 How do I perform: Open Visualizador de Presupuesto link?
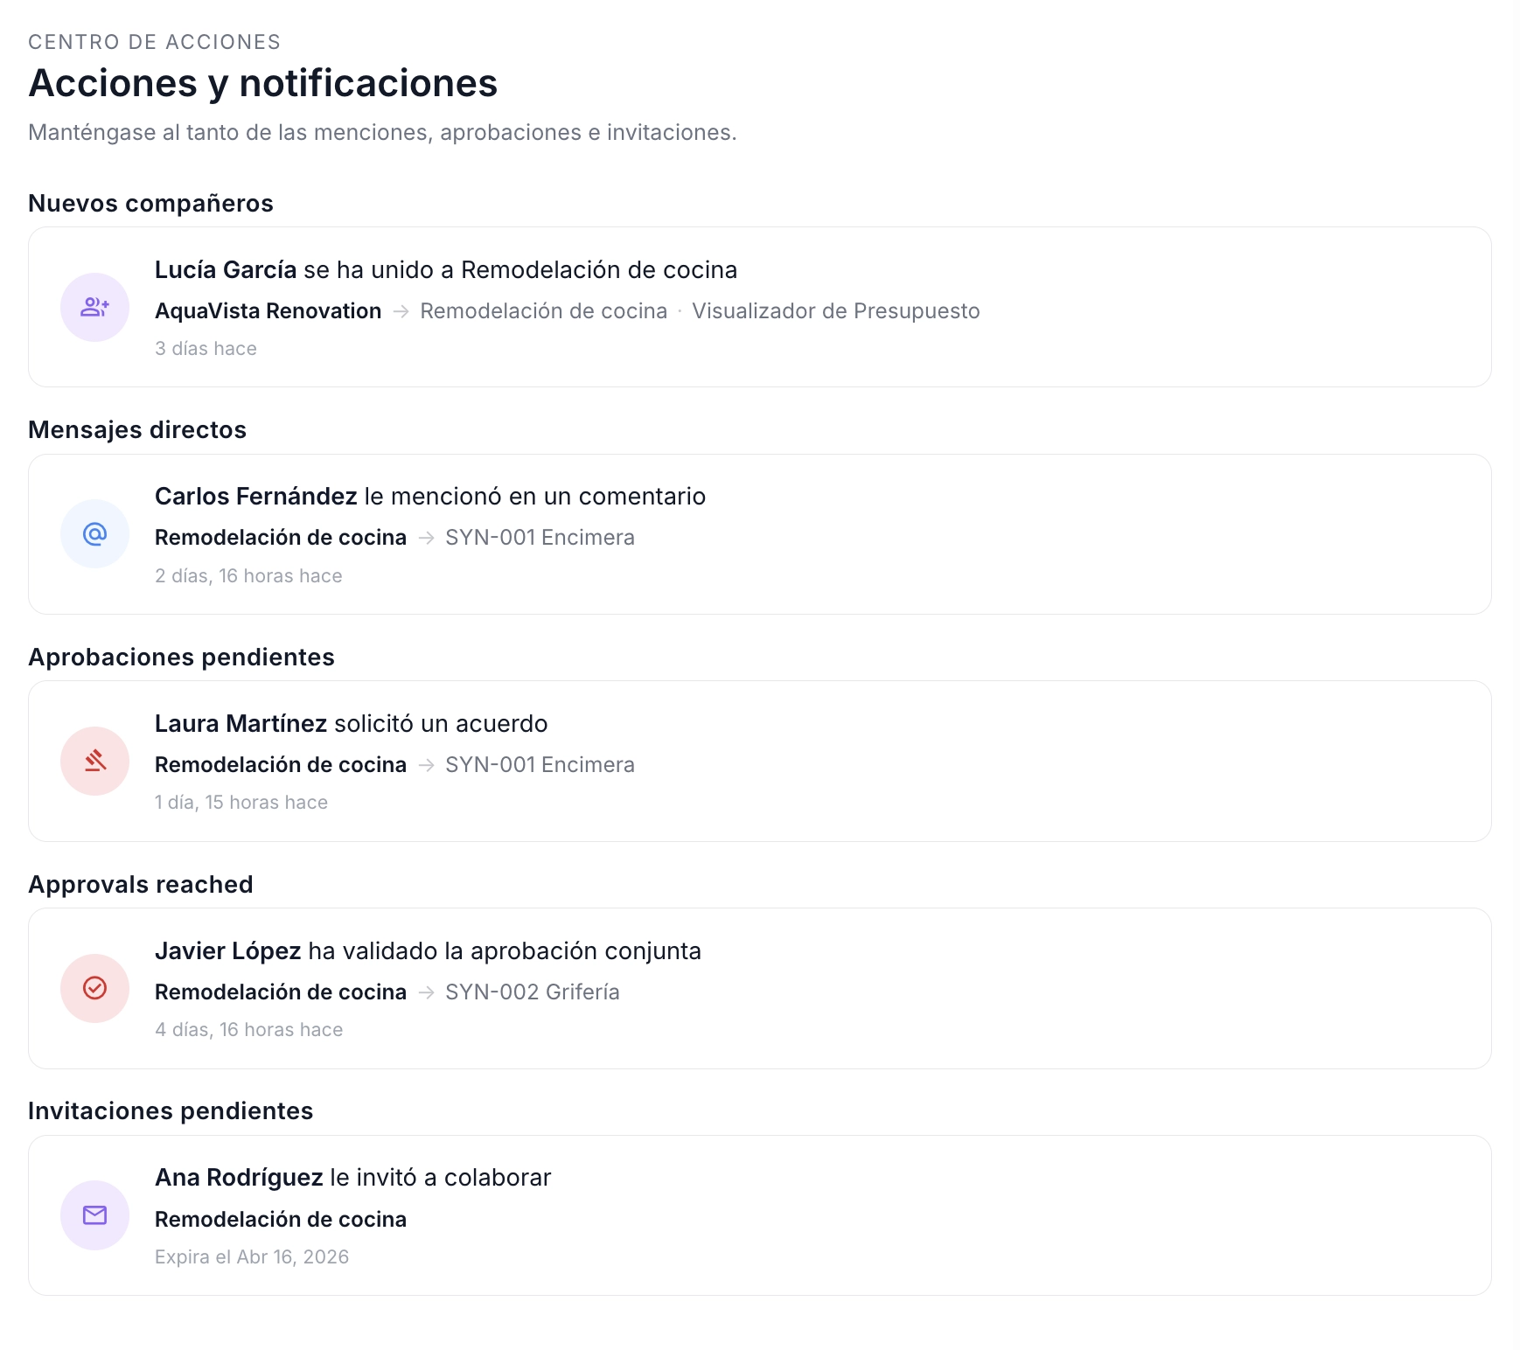pyautogui.click(x=835, y=311)
